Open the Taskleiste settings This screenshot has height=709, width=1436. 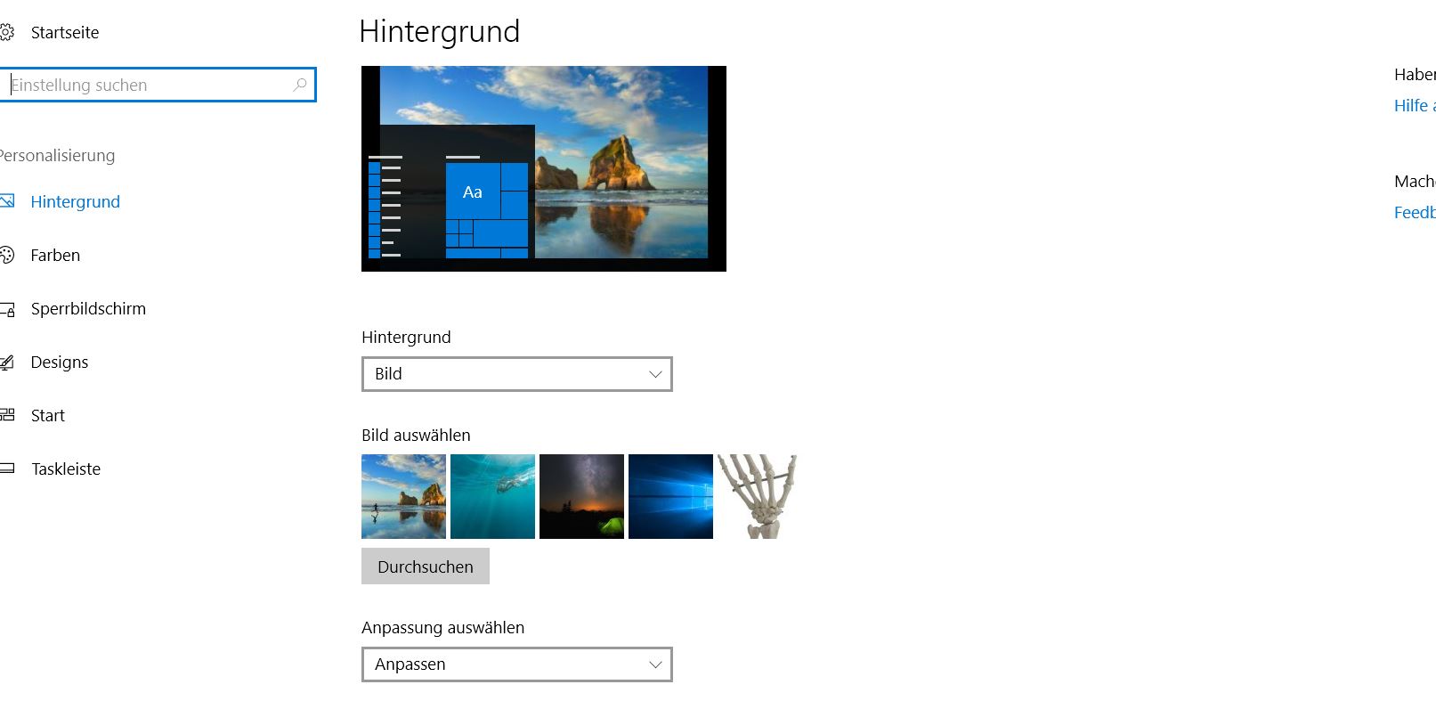tap(66, 469)
